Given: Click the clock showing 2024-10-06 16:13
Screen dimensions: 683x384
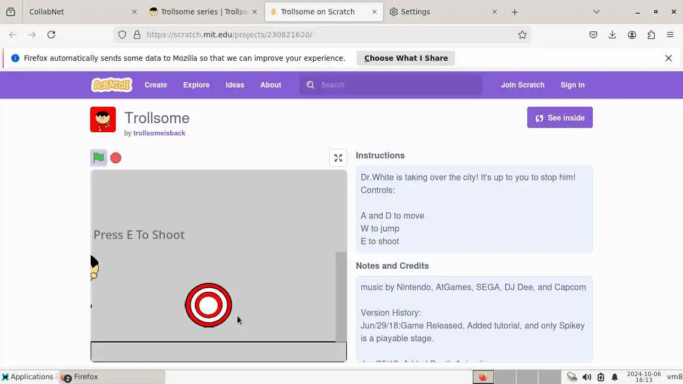Looking at the screenshot, I should 644,377.
